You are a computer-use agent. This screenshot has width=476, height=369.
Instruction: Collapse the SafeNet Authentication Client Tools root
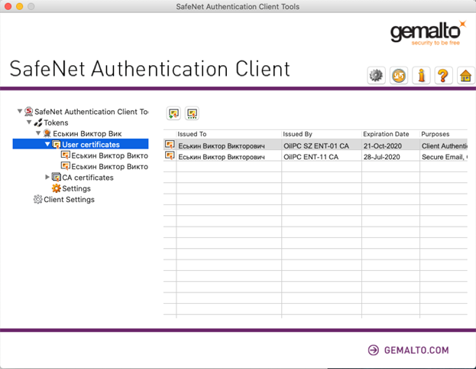coord(20,111)
